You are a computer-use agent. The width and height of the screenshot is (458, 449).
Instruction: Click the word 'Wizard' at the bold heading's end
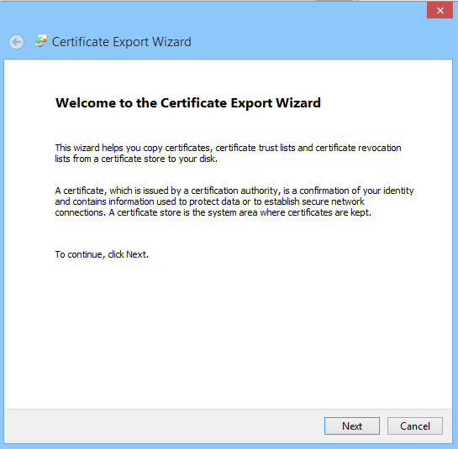[x=298, y=103]
